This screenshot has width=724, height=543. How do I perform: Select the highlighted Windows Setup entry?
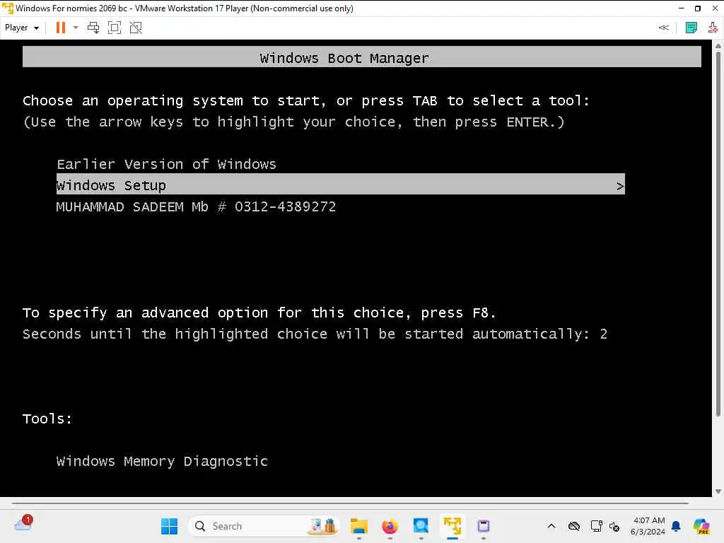pos(340,185)
